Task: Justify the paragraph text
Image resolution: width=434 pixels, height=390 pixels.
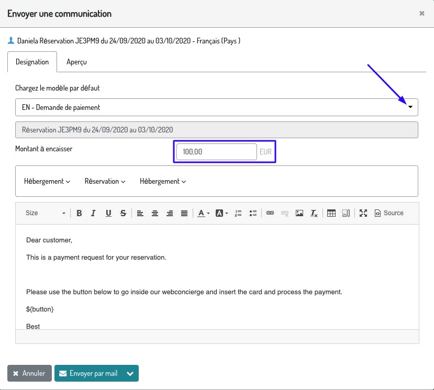Action: (184, 213)
